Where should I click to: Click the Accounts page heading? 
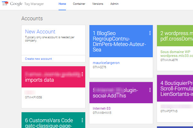[32, 19]
